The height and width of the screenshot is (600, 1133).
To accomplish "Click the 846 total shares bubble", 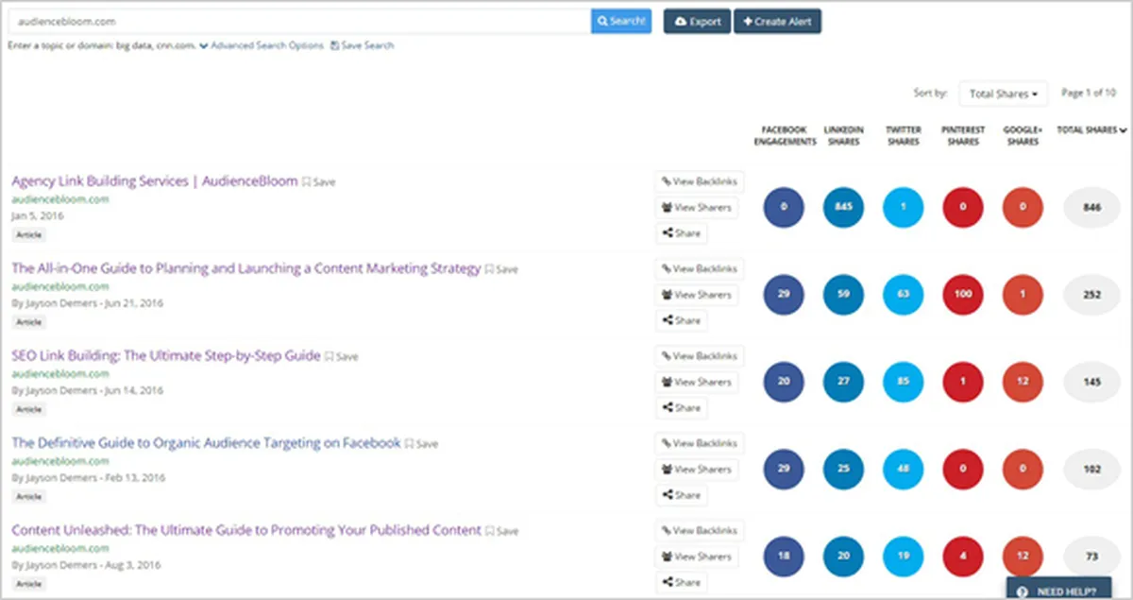I will (x=1091, y=207).
